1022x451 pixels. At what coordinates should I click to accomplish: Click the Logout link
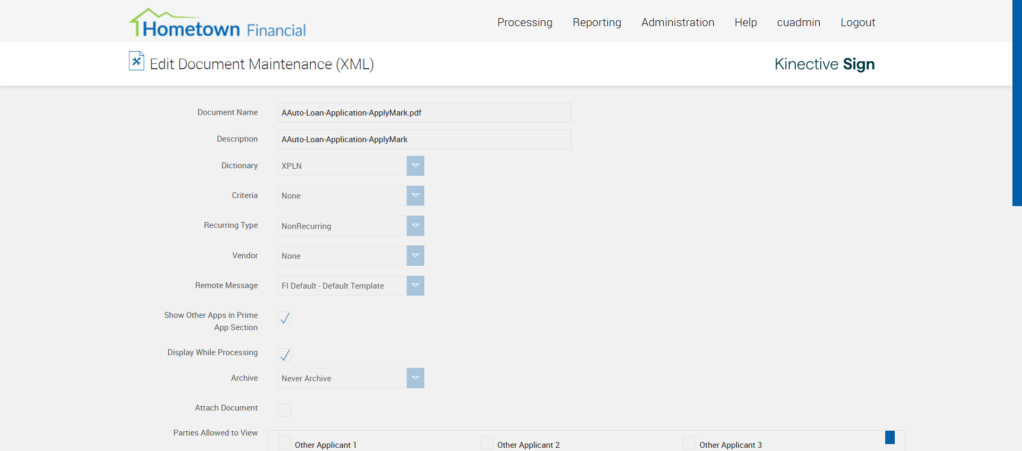(x=858, y=22)
